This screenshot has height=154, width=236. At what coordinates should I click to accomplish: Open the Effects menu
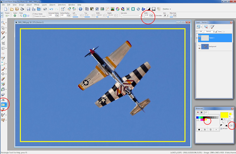coord(37,5)
